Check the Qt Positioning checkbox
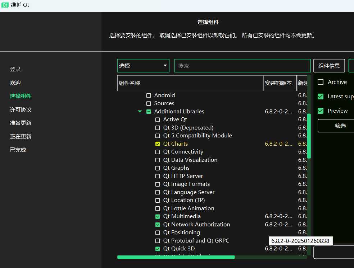Screen dimensions: 354x268 [x=158, y=232]
